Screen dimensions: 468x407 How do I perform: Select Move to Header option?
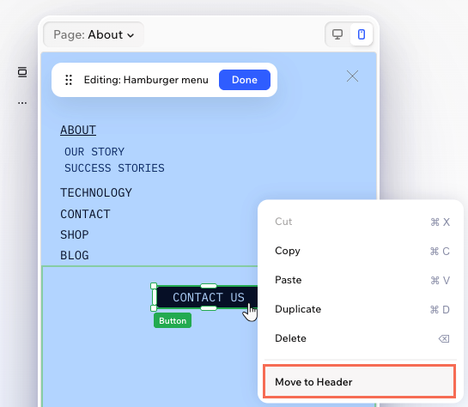359,381
